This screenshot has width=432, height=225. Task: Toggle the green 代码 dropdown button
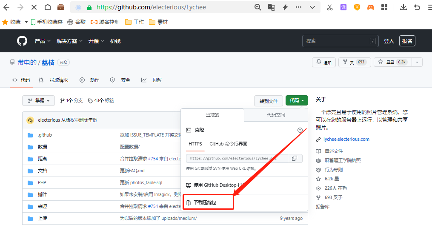297,100
